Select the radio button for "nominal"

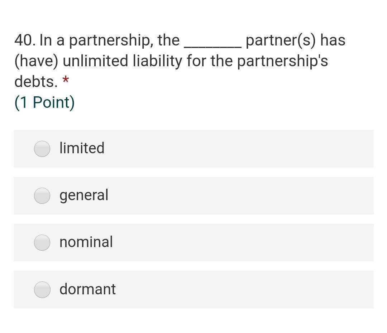42,242
